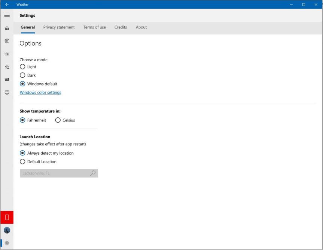Switch to the Privacy statement tab
This screenshot has height=250, width=323.
click(59, 27)
